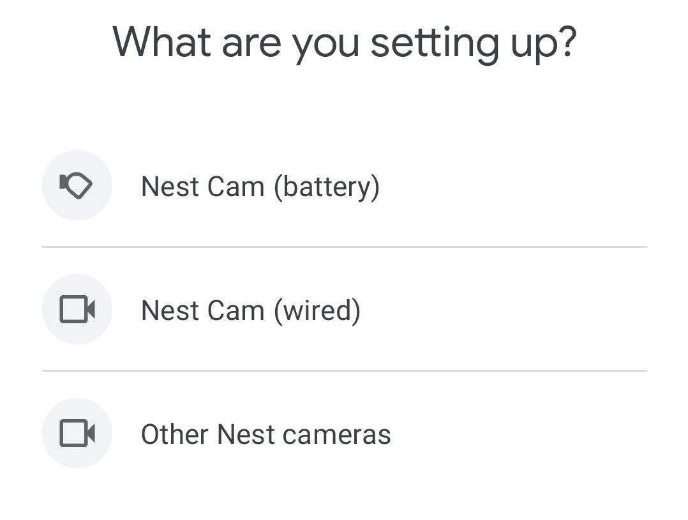
Task: Click the Other Nest cameras text label
Action: coord(266,433)
